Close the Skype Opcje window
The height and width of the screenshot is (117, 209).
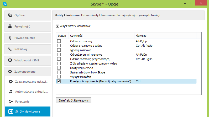201,3
